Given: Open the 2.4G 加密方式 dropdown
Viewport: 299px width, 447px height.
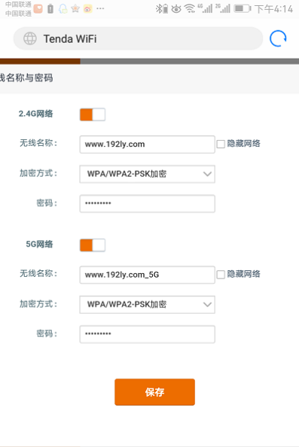Looking at the screenshot, I should tap(147, 174).
